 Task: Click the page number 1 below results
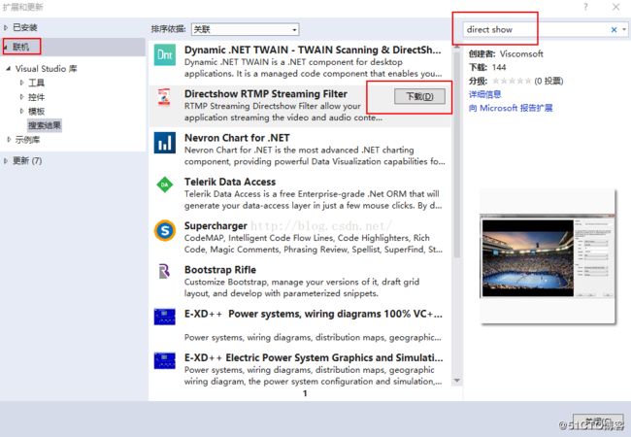305,393
